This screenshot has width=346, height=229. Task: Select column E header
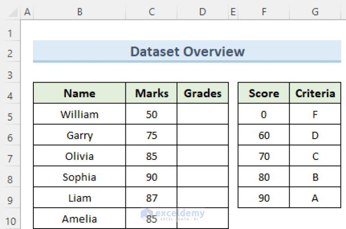tap(233, 12)
